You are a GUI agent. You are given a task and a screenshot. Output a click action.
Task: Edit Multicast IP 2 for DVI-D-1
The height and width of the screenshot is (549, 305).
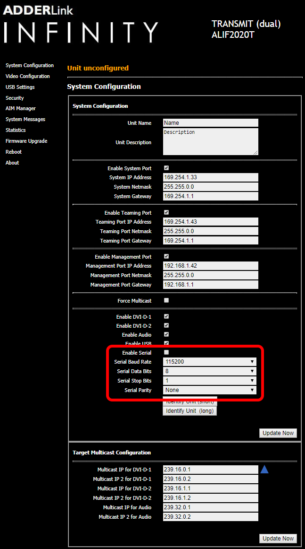pos(210,479)
